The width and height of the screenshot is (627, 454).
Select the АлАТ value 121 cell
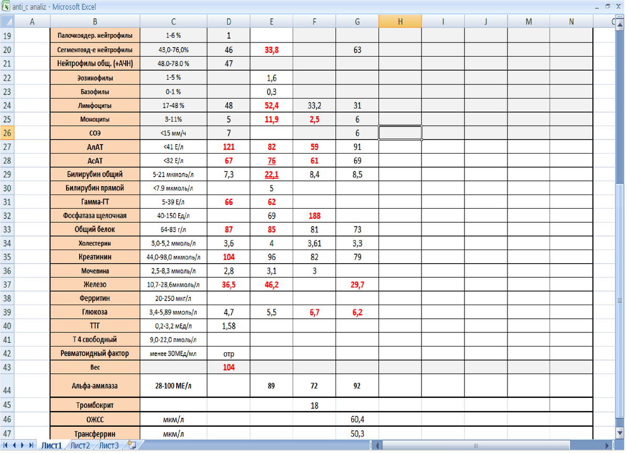(229, 147)
